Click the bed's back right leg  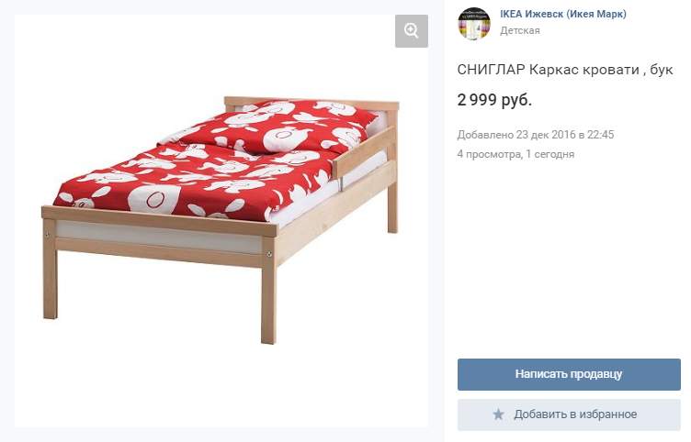pos(392,206)
